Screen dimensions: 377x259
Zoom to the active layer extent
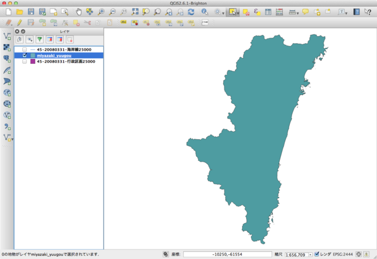[x=157, y=12]
